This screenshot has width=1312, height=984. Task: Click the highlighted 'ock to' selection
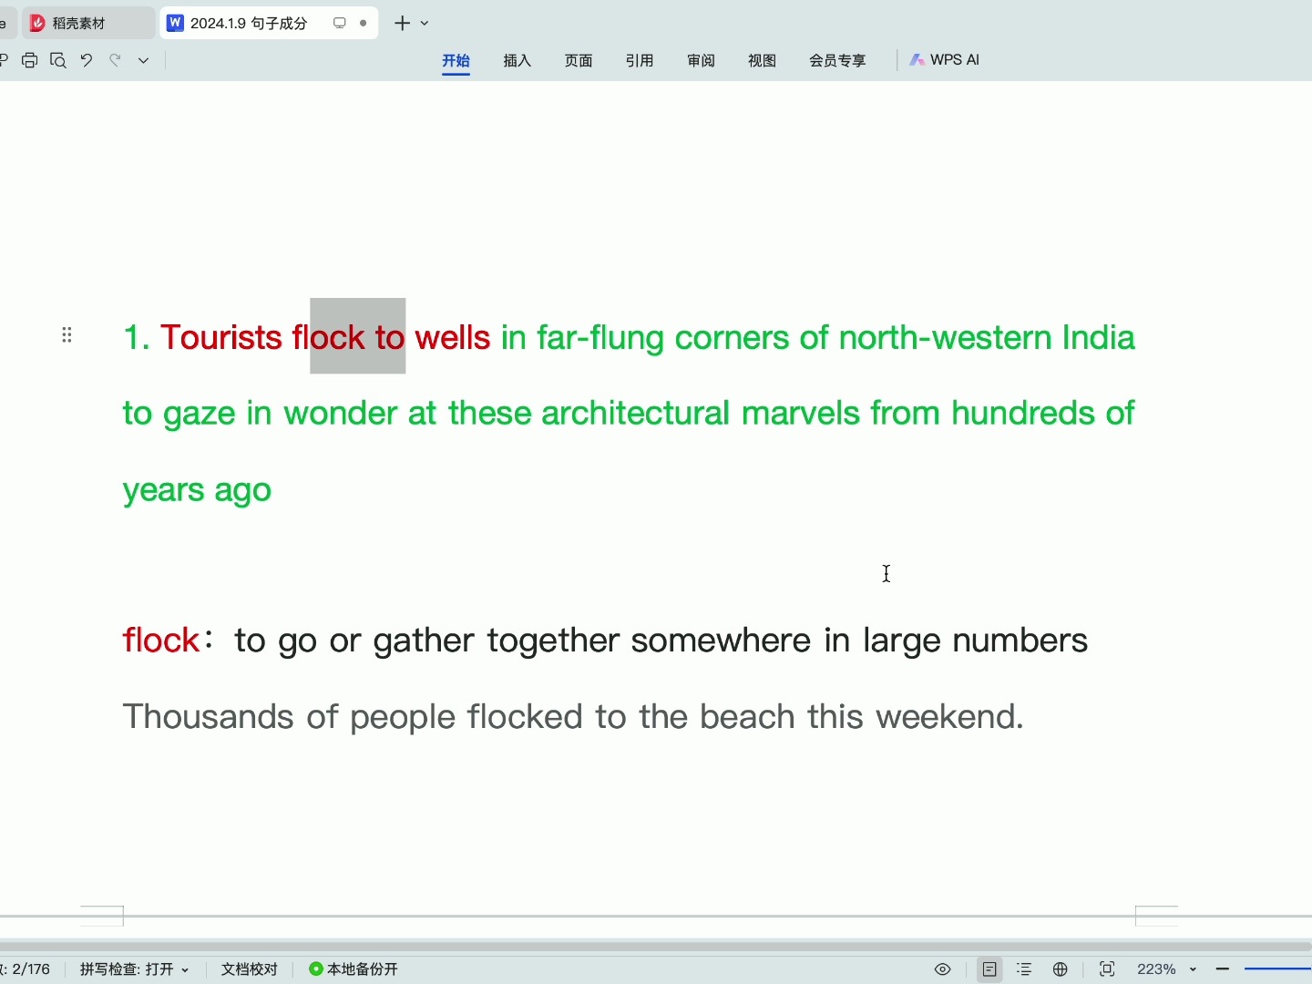tap(357, 336)
